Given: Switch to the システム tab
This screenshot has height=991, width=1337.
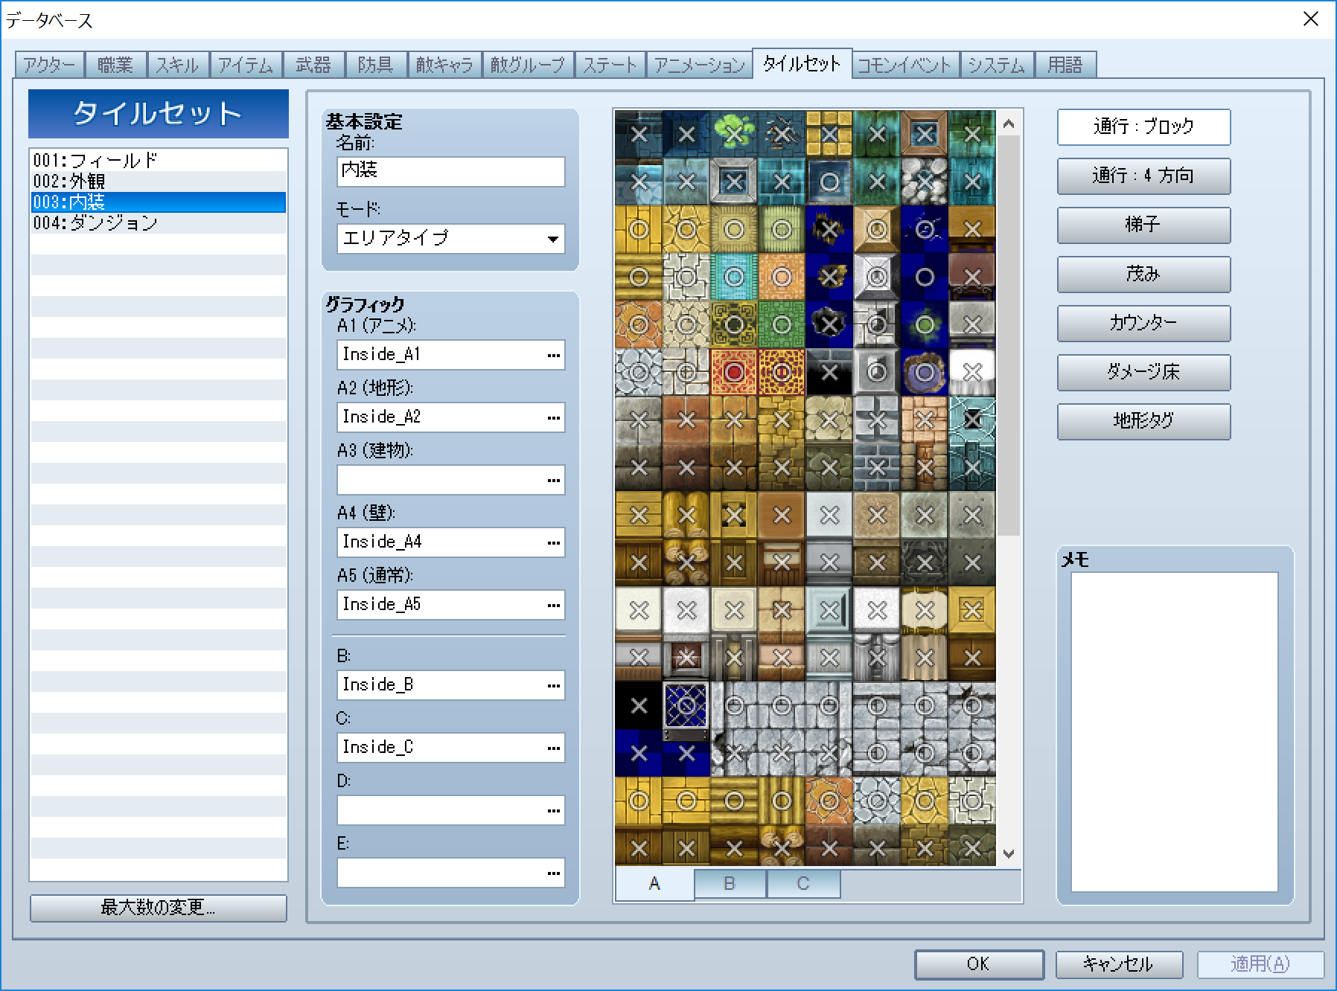Looking at the screenshot, I should tap(996, 65).
